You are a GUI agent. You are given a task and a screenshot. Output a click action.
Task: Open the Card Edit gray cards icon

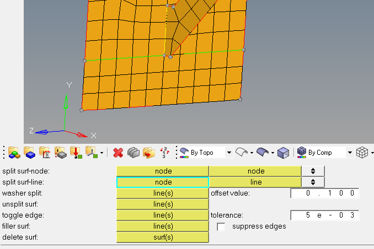(133, 153)
